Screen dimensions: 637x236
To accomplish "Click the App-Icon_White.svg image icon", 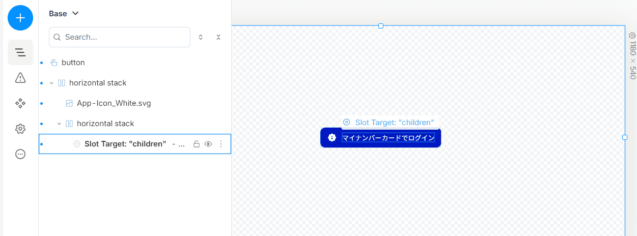I will click(x=69, y=103).
